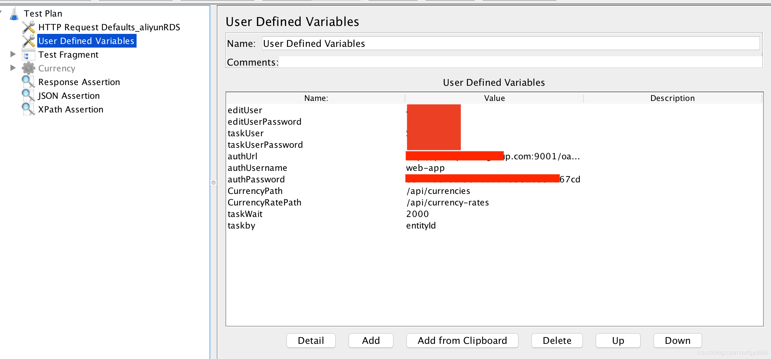771x359 pixels.
Task: Select the taskby variable name
Action: pos(241,226)
